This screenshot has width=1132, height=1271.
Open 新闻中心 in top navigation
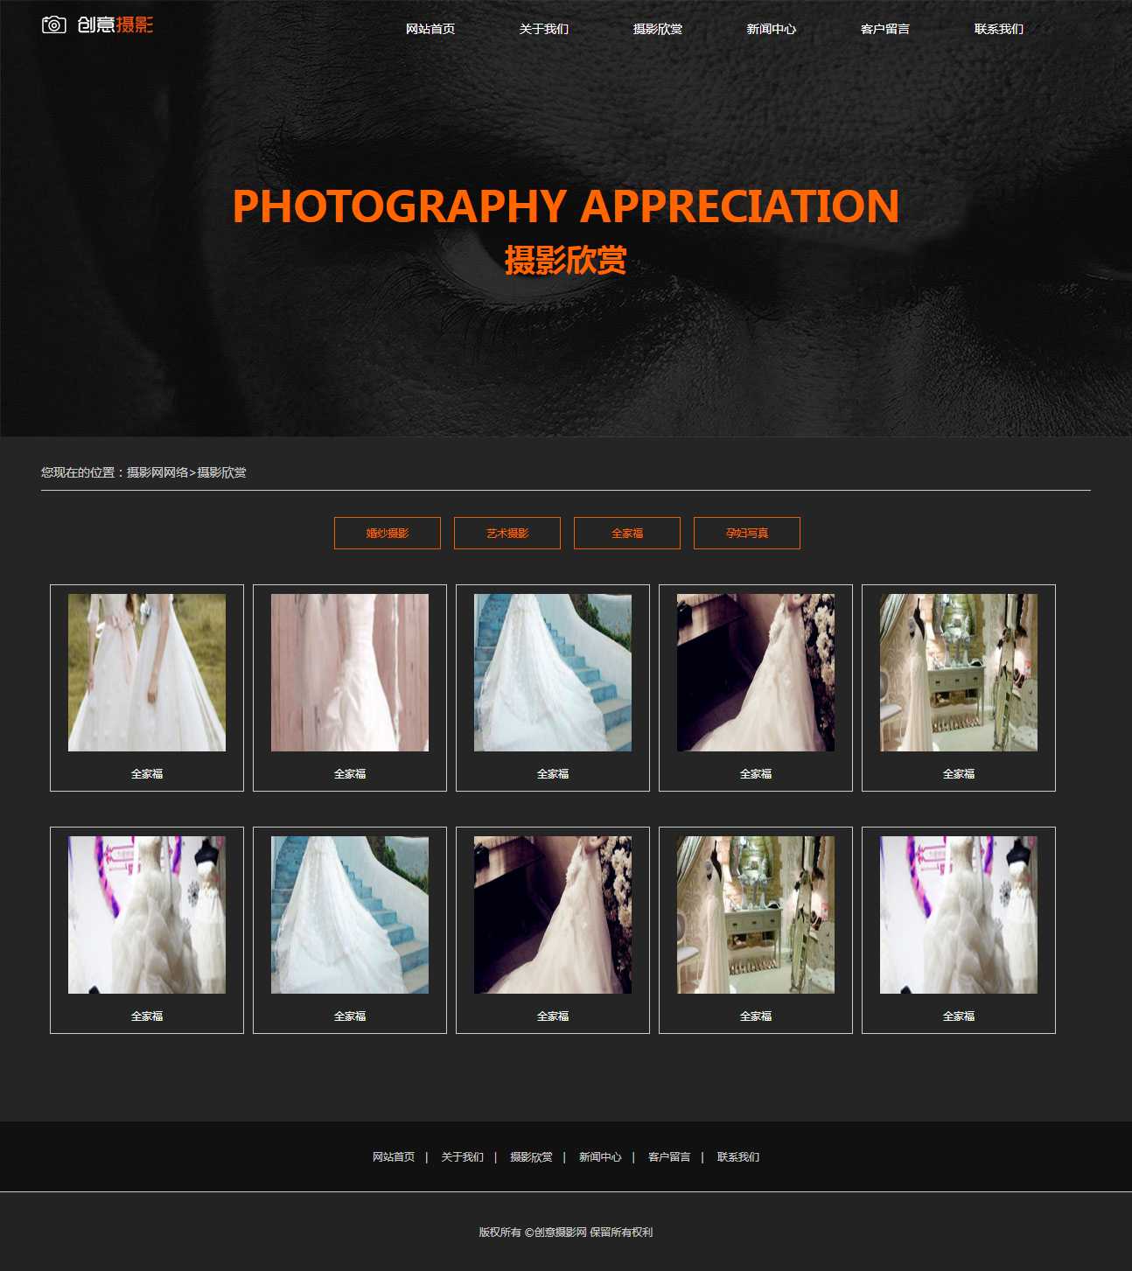point(772,29)
